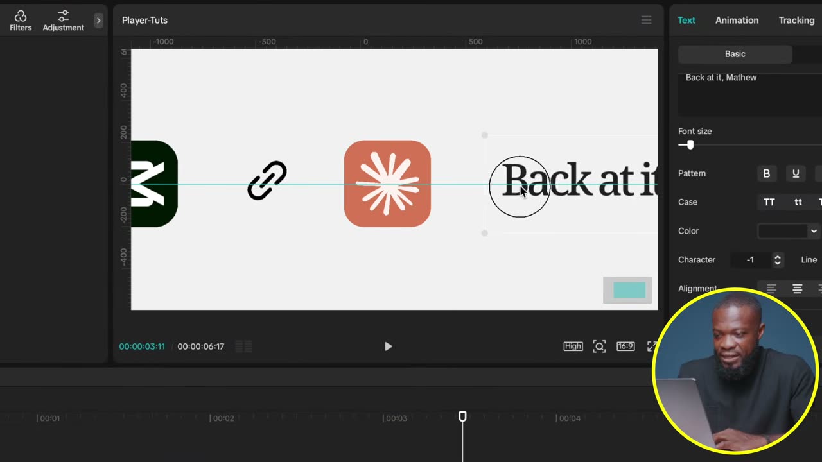Viewport: 822px width, 462px height.
Task: Select the dark green logo on canvas
Action: [x=154, y=184]
